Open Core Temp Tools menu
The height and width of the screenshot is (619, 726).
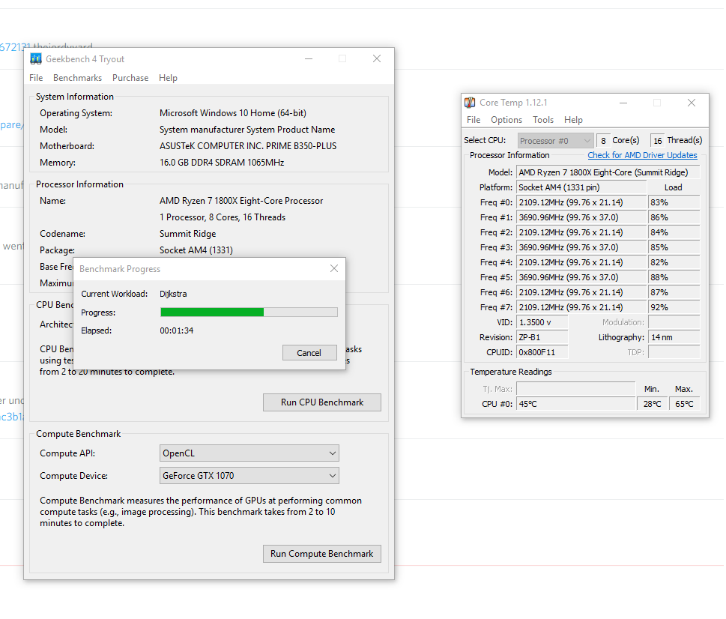(542, 120)
